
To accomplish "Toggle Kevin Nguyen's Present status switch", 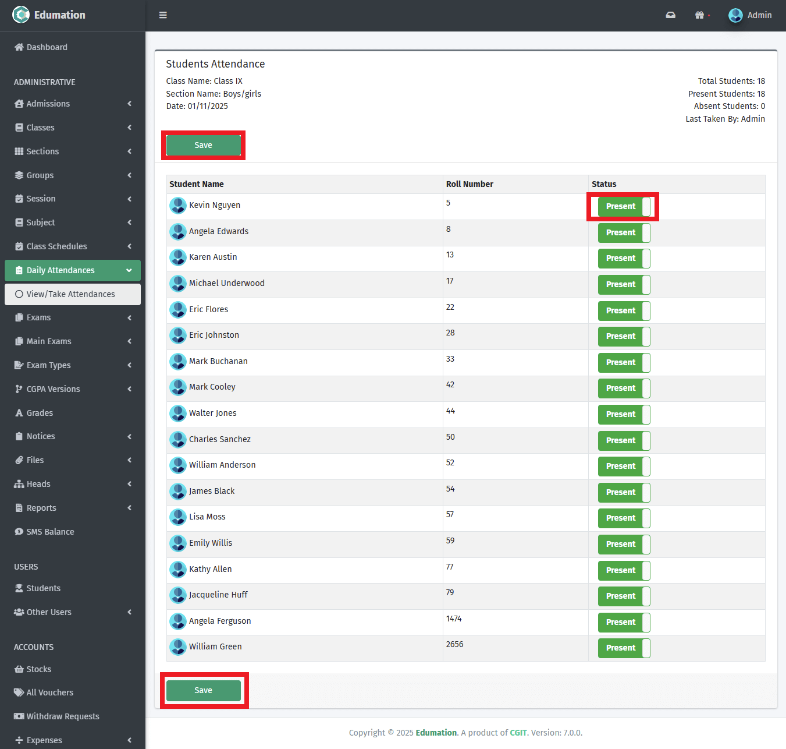I will coord(624,207).
